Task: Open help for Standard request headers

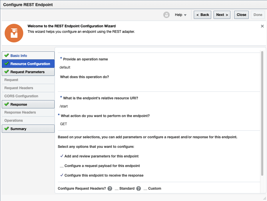Action: [x=110, y=189]
